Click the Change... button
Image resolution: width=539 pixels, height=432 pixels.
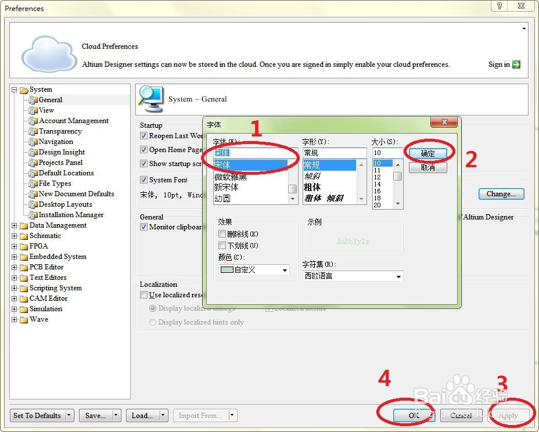pyautogui.click(x=501, y=194)
